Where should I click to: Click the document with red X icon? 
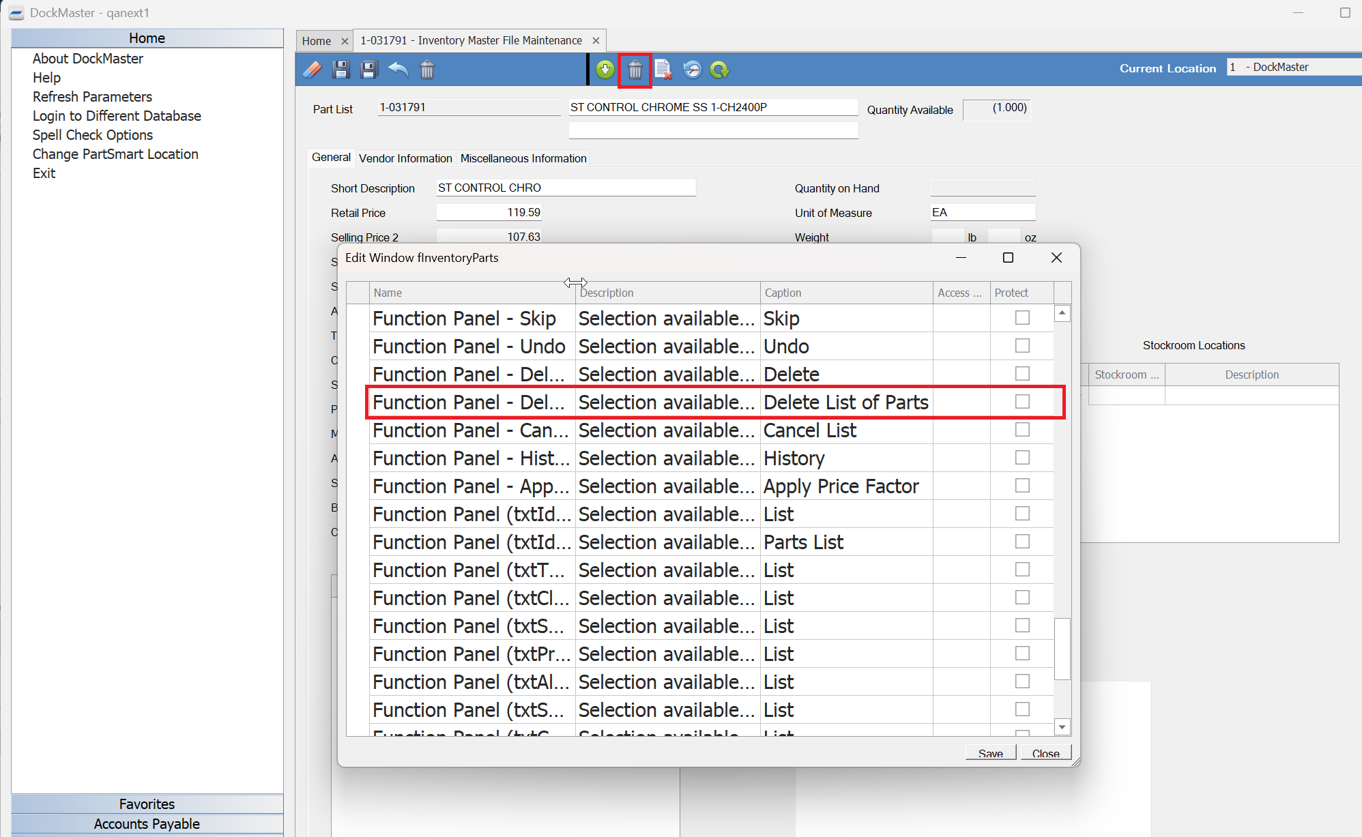663,70
